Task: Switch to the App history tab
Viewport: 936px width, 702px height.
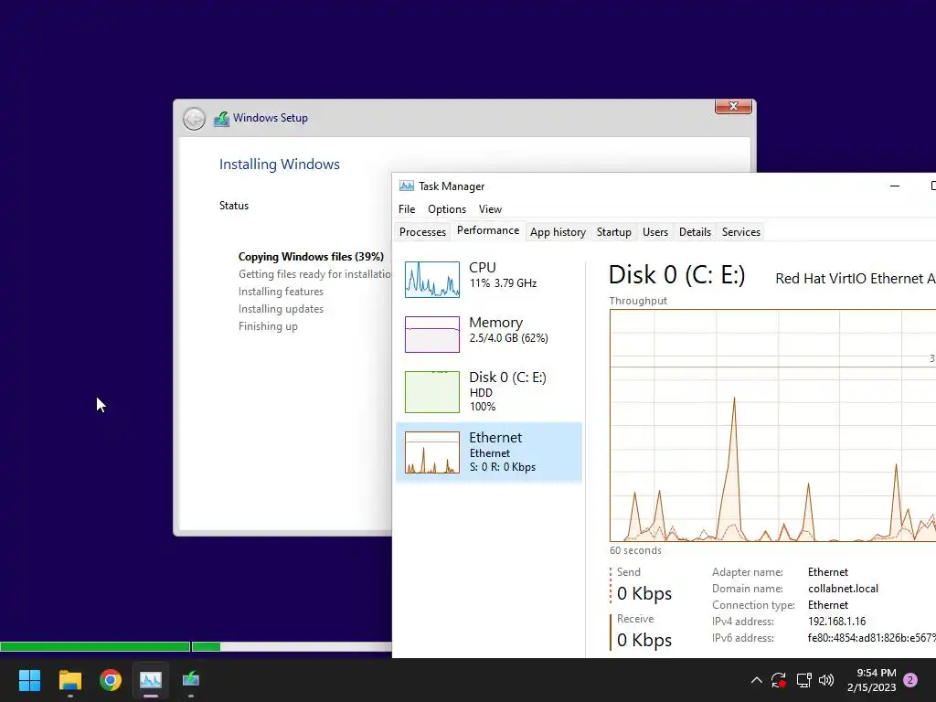Action: pyautogui.click(x=558, y=232)
